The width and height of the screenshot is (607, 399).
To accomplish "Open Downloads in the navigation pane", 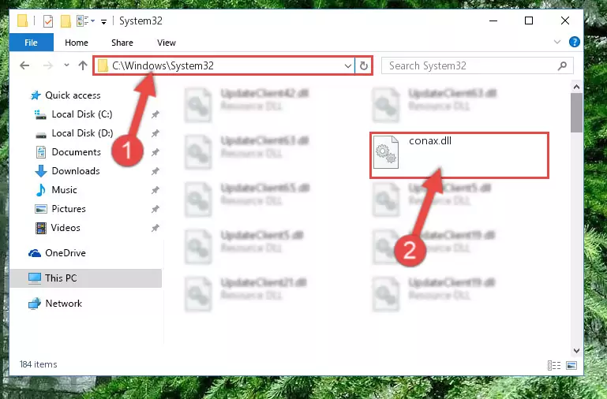I will 76,171.
